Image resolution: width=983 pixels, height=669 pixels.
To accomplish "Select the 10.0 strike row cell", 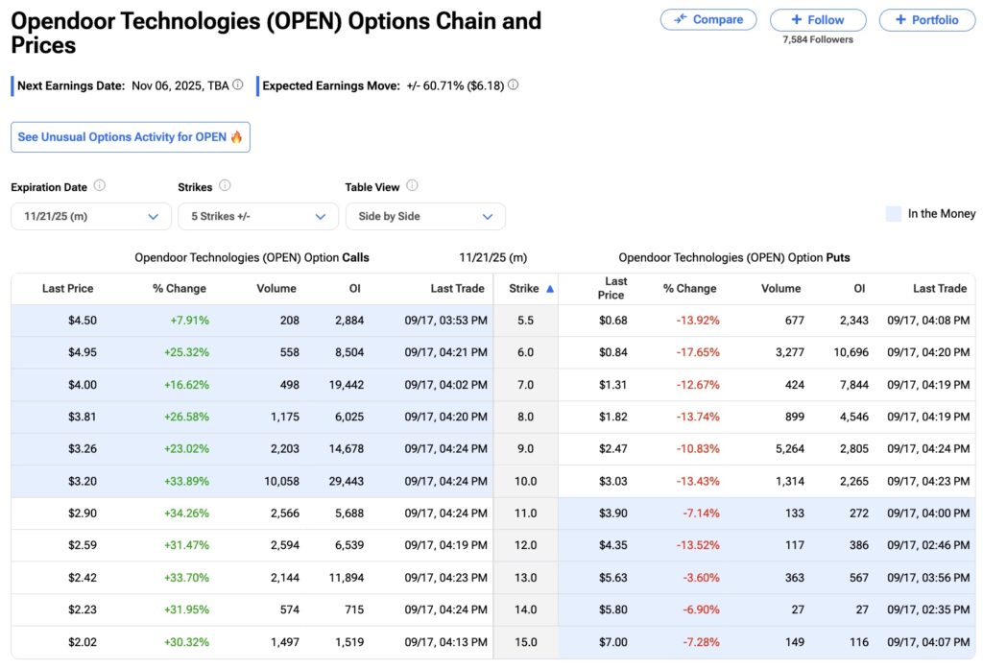I will coord(525,481).
